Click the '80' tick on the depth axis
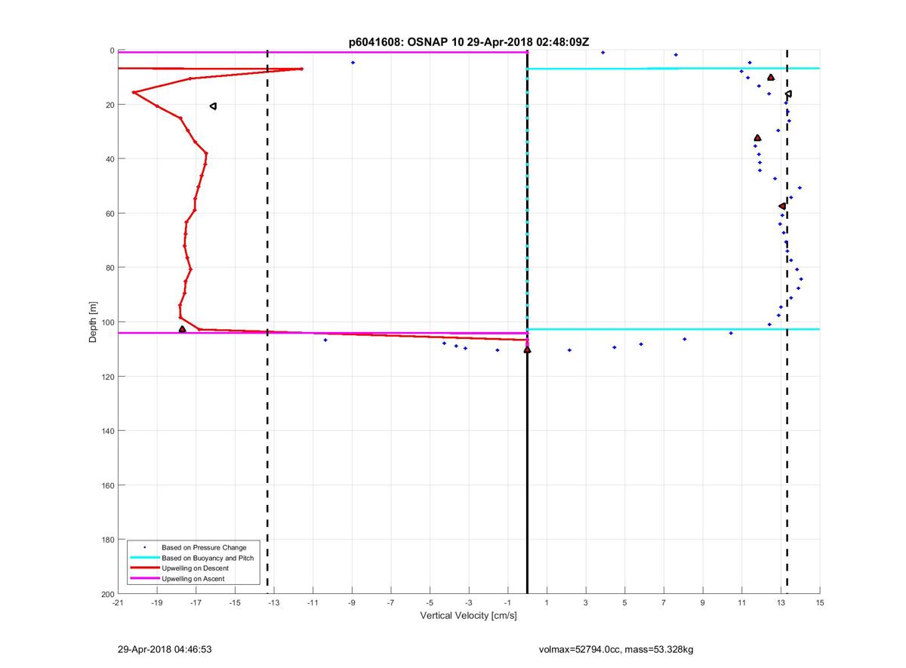Image resolution: width=906 pixels, height=668 pixels. [x=109, y=268]
